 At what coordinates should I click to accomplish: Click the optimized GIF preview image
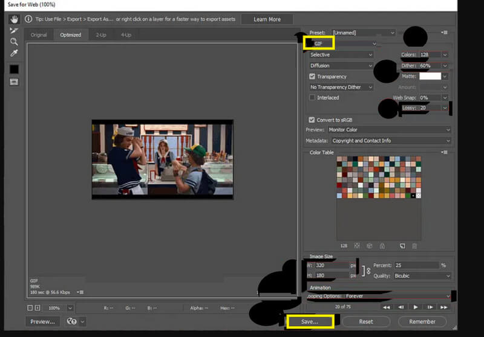point(163,159)
